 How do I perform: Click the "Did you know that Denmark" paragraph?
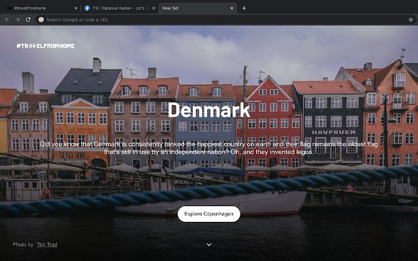[x=209, y=148]
